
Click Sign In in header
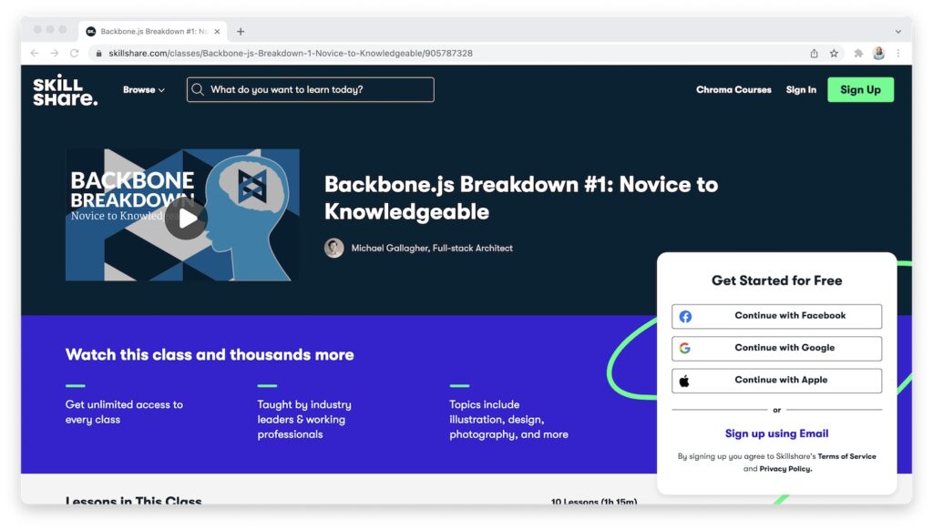point(801,90)
